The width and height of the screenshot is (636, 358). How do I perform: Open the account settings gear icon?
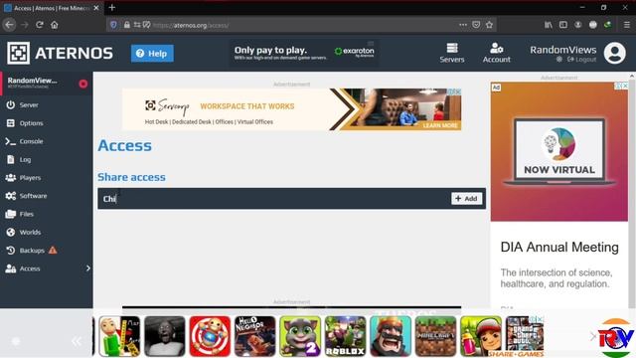(x=558, y=60)
